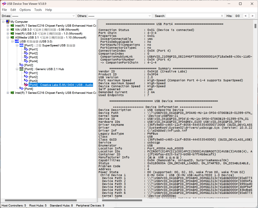Click the HUB icon of SuperSpeed USB hub
The height and width of the screenshot is (208, 258).
point(21,45)
